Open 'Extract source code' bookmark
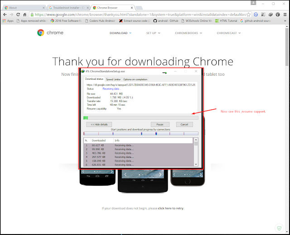The height and width of the screenshot is (235, 290). click(135, 21)
